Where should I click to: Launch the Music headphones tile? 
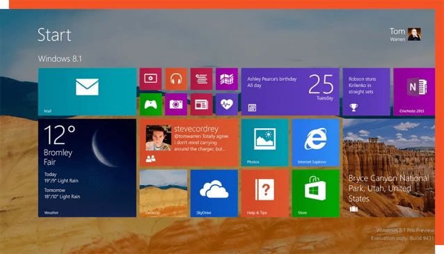tap(176, 79)
